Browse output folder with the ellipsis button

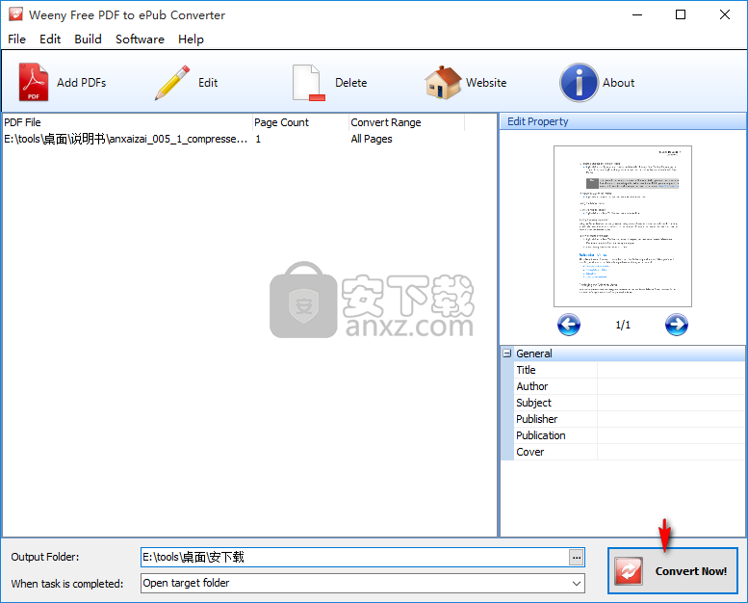[x=577, y=557]
